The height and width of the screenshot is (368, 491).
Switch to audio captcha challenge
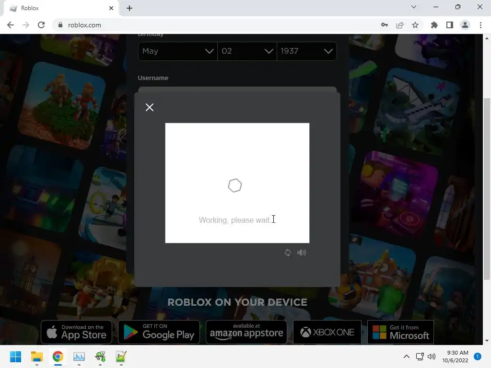pos(302,253)
